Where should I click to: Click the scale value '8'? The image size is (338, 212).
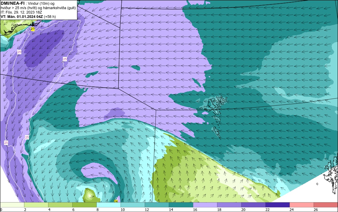pyautogui.click(x=98, y=210)
